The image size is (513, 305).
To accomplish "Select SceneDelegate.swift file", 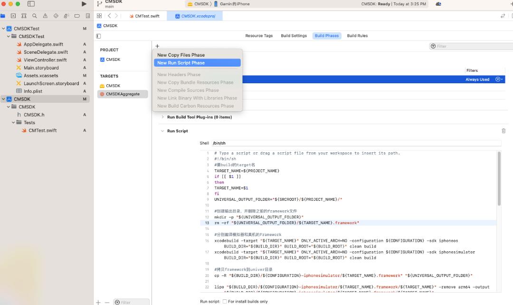I will click(46, 52).
